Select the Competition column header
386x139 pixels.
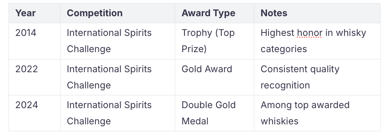95,13
